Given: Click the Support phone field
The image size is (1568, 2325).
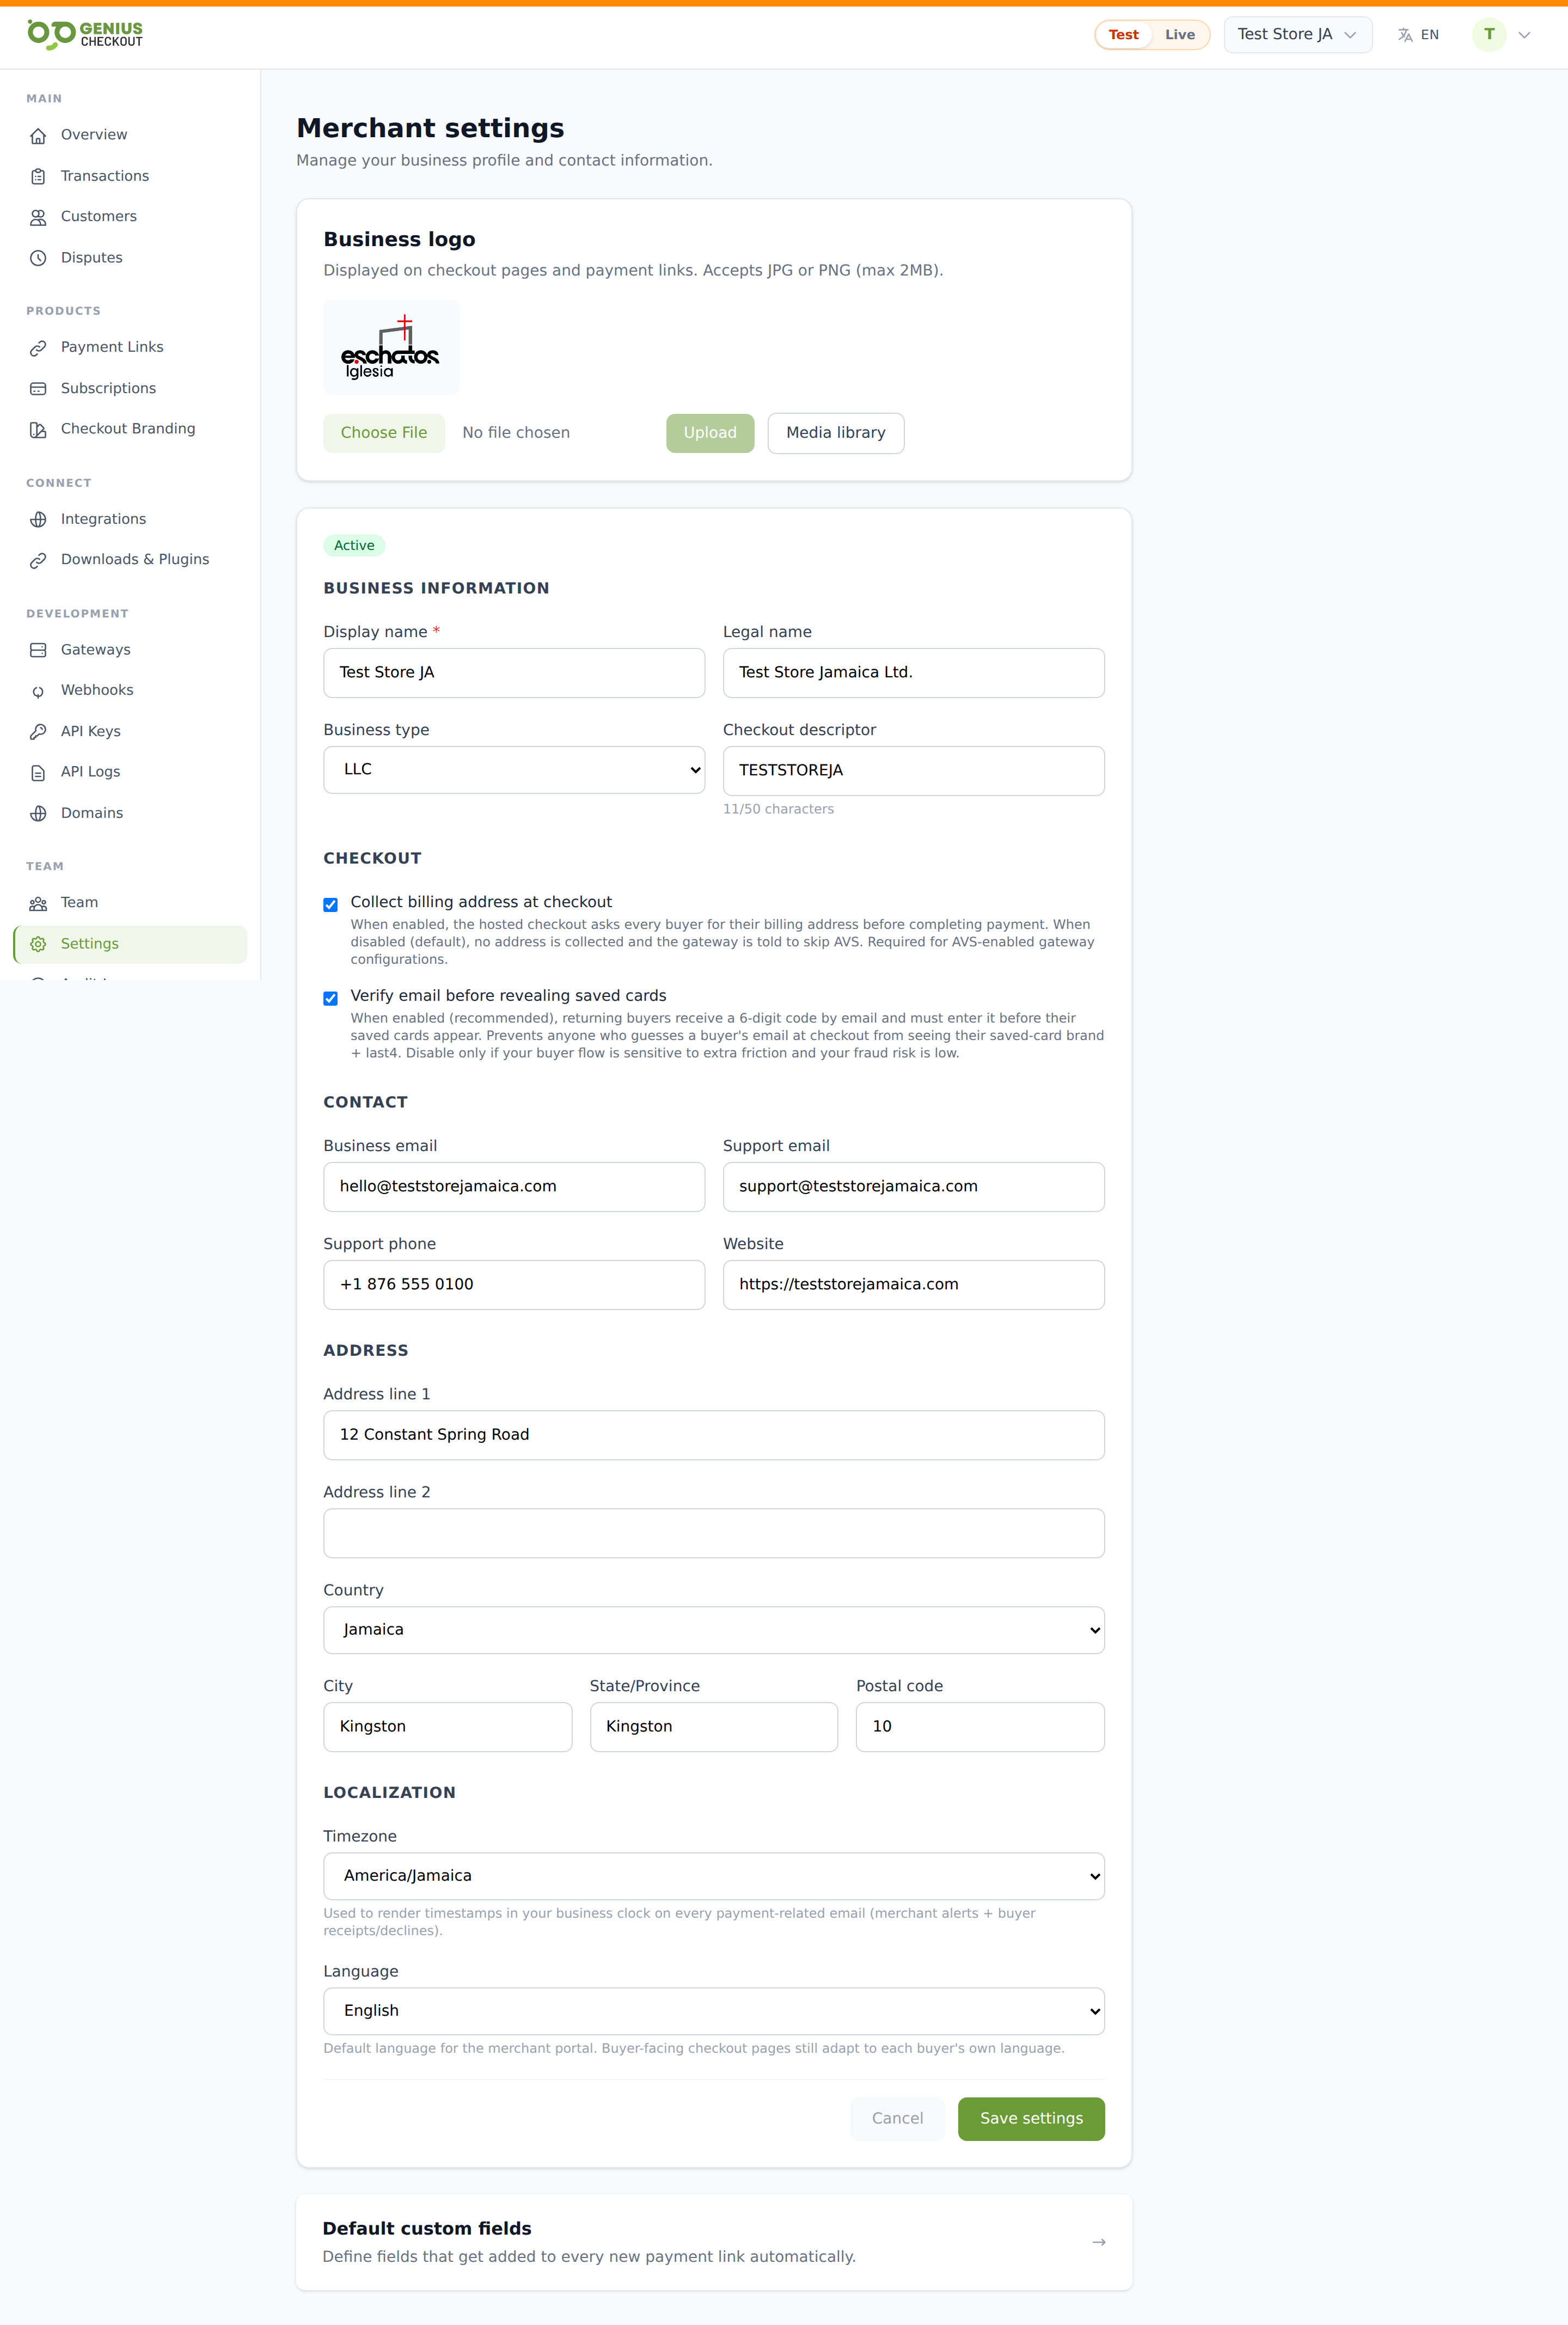Looking at the screenshot, I should point(514,1284).
